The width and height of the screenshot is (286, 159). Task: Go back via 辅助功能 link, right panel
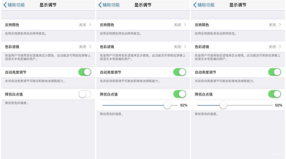pyautogui.click(x=206, y=5)
